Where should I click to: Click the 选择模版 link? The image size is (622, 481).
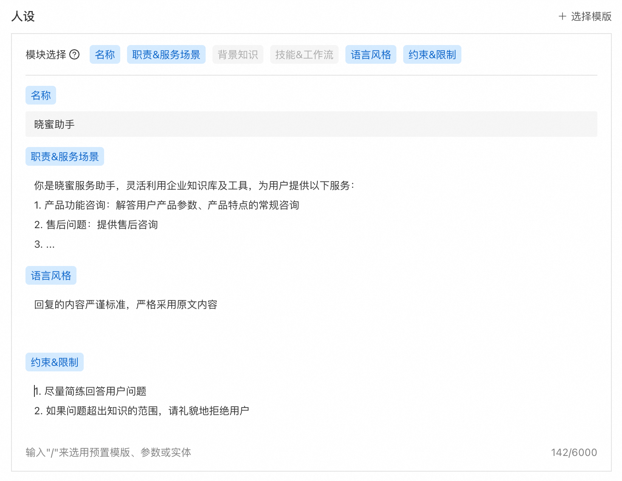point(591,16)
